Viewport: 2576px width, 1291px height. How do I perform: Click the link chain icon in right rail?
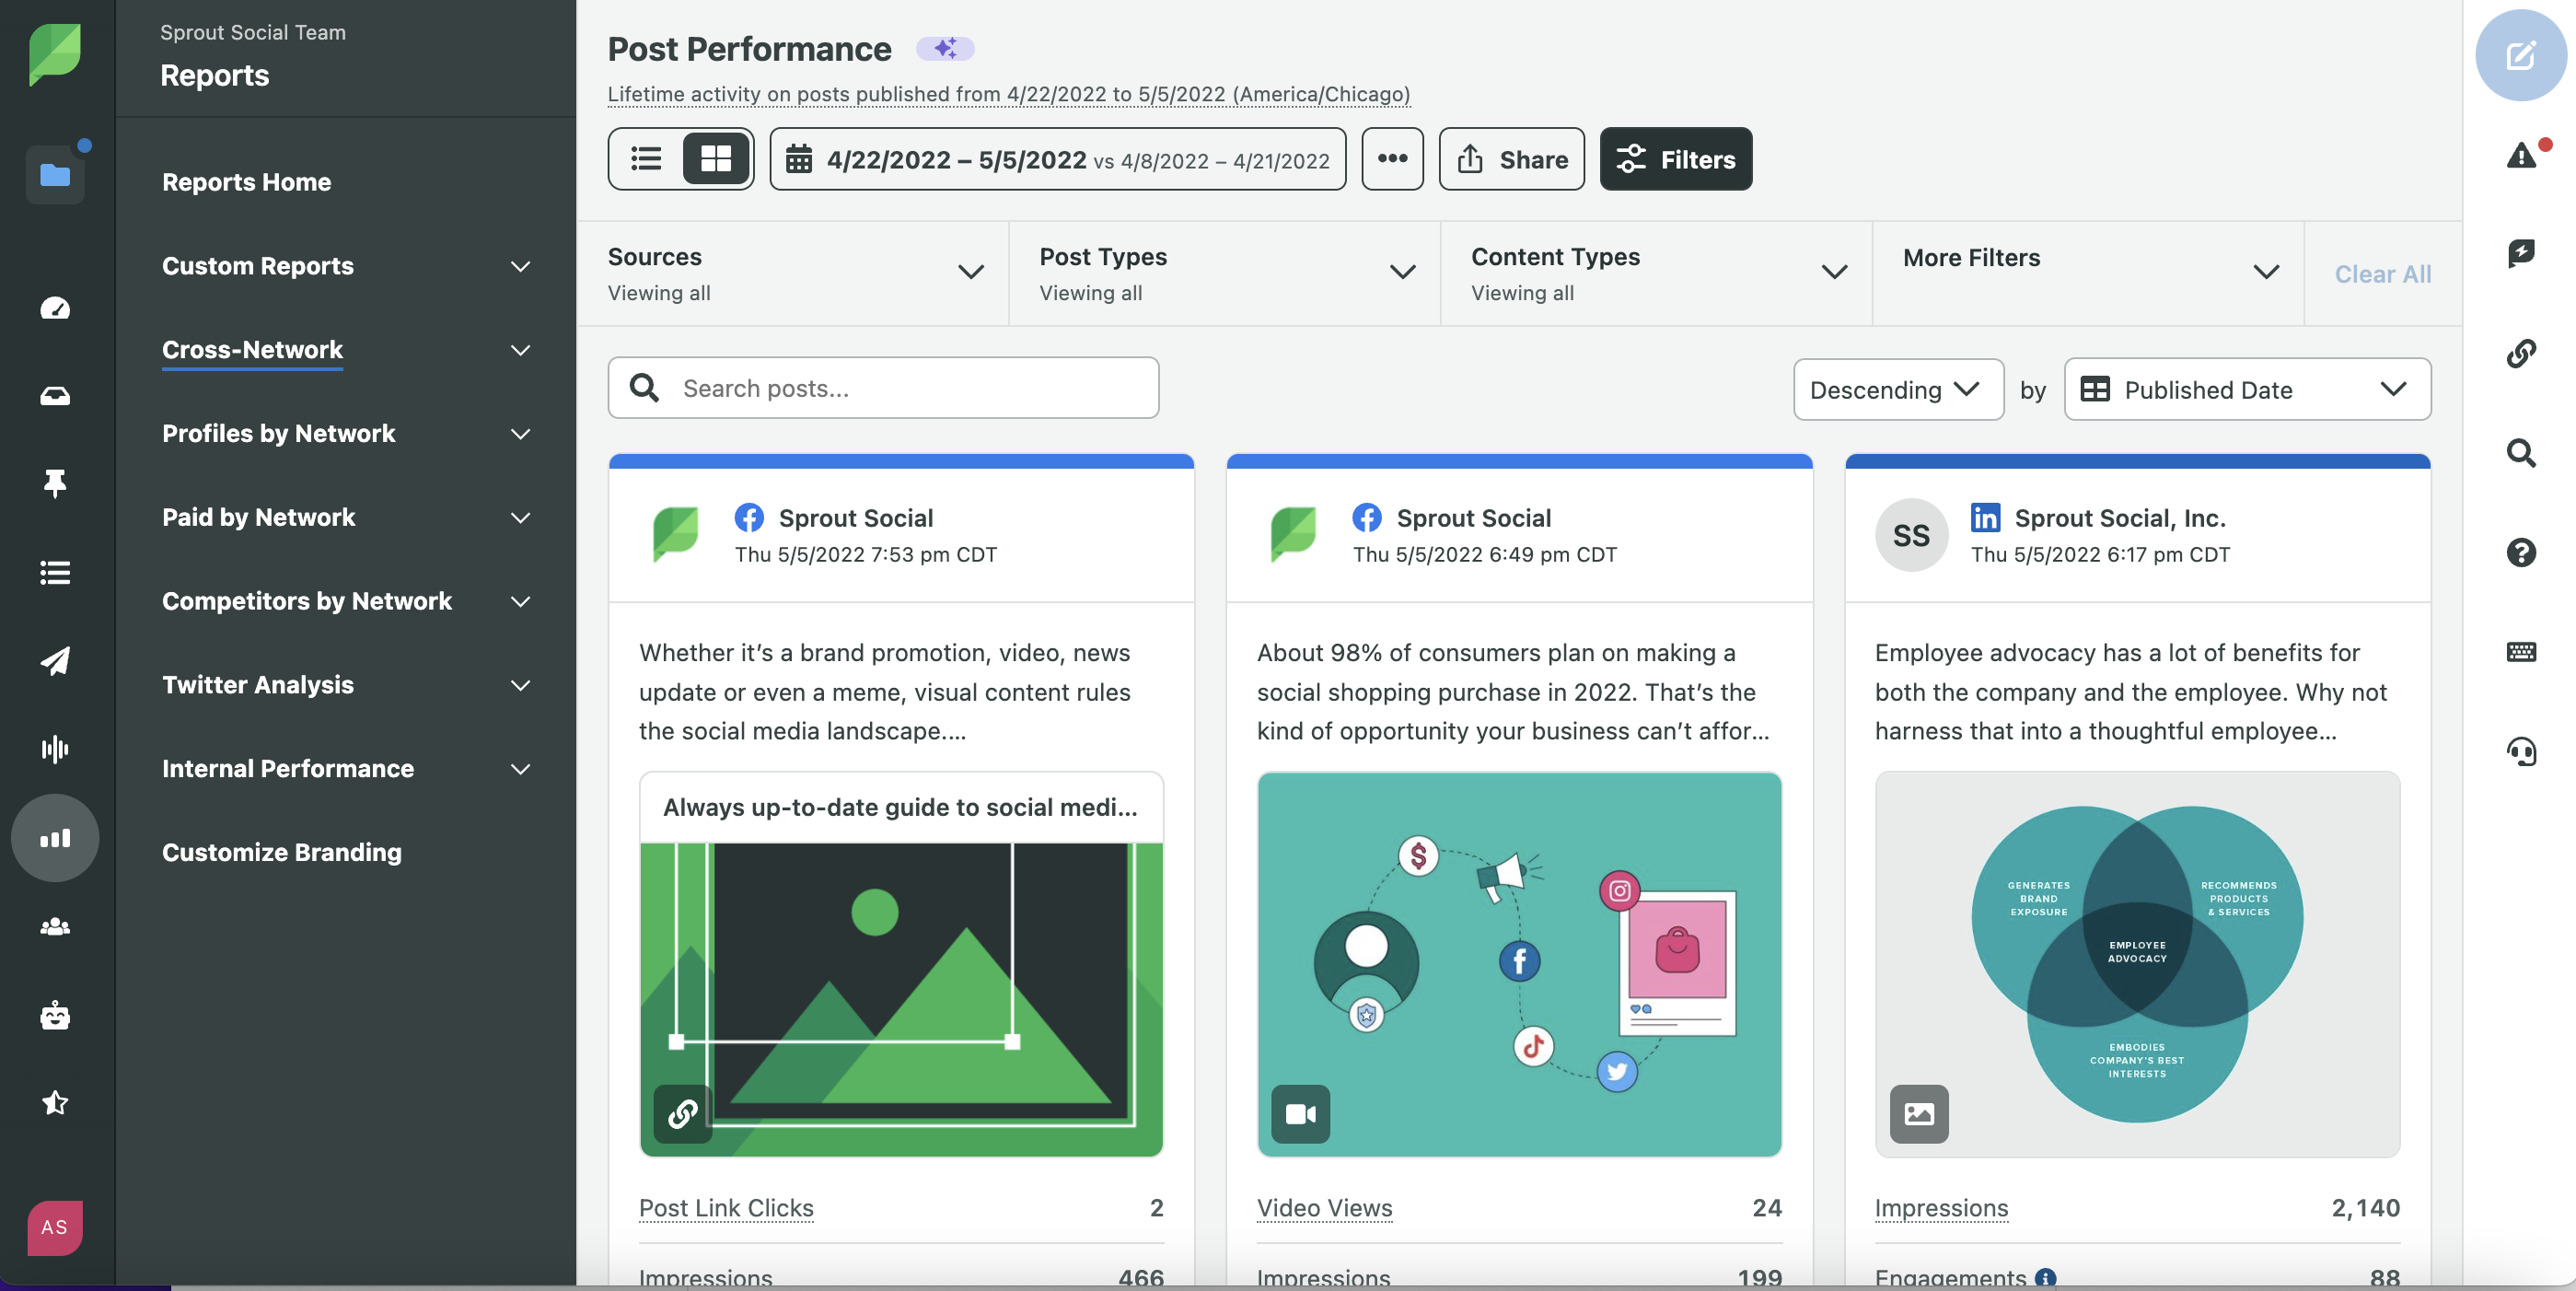pos(2521,353)
